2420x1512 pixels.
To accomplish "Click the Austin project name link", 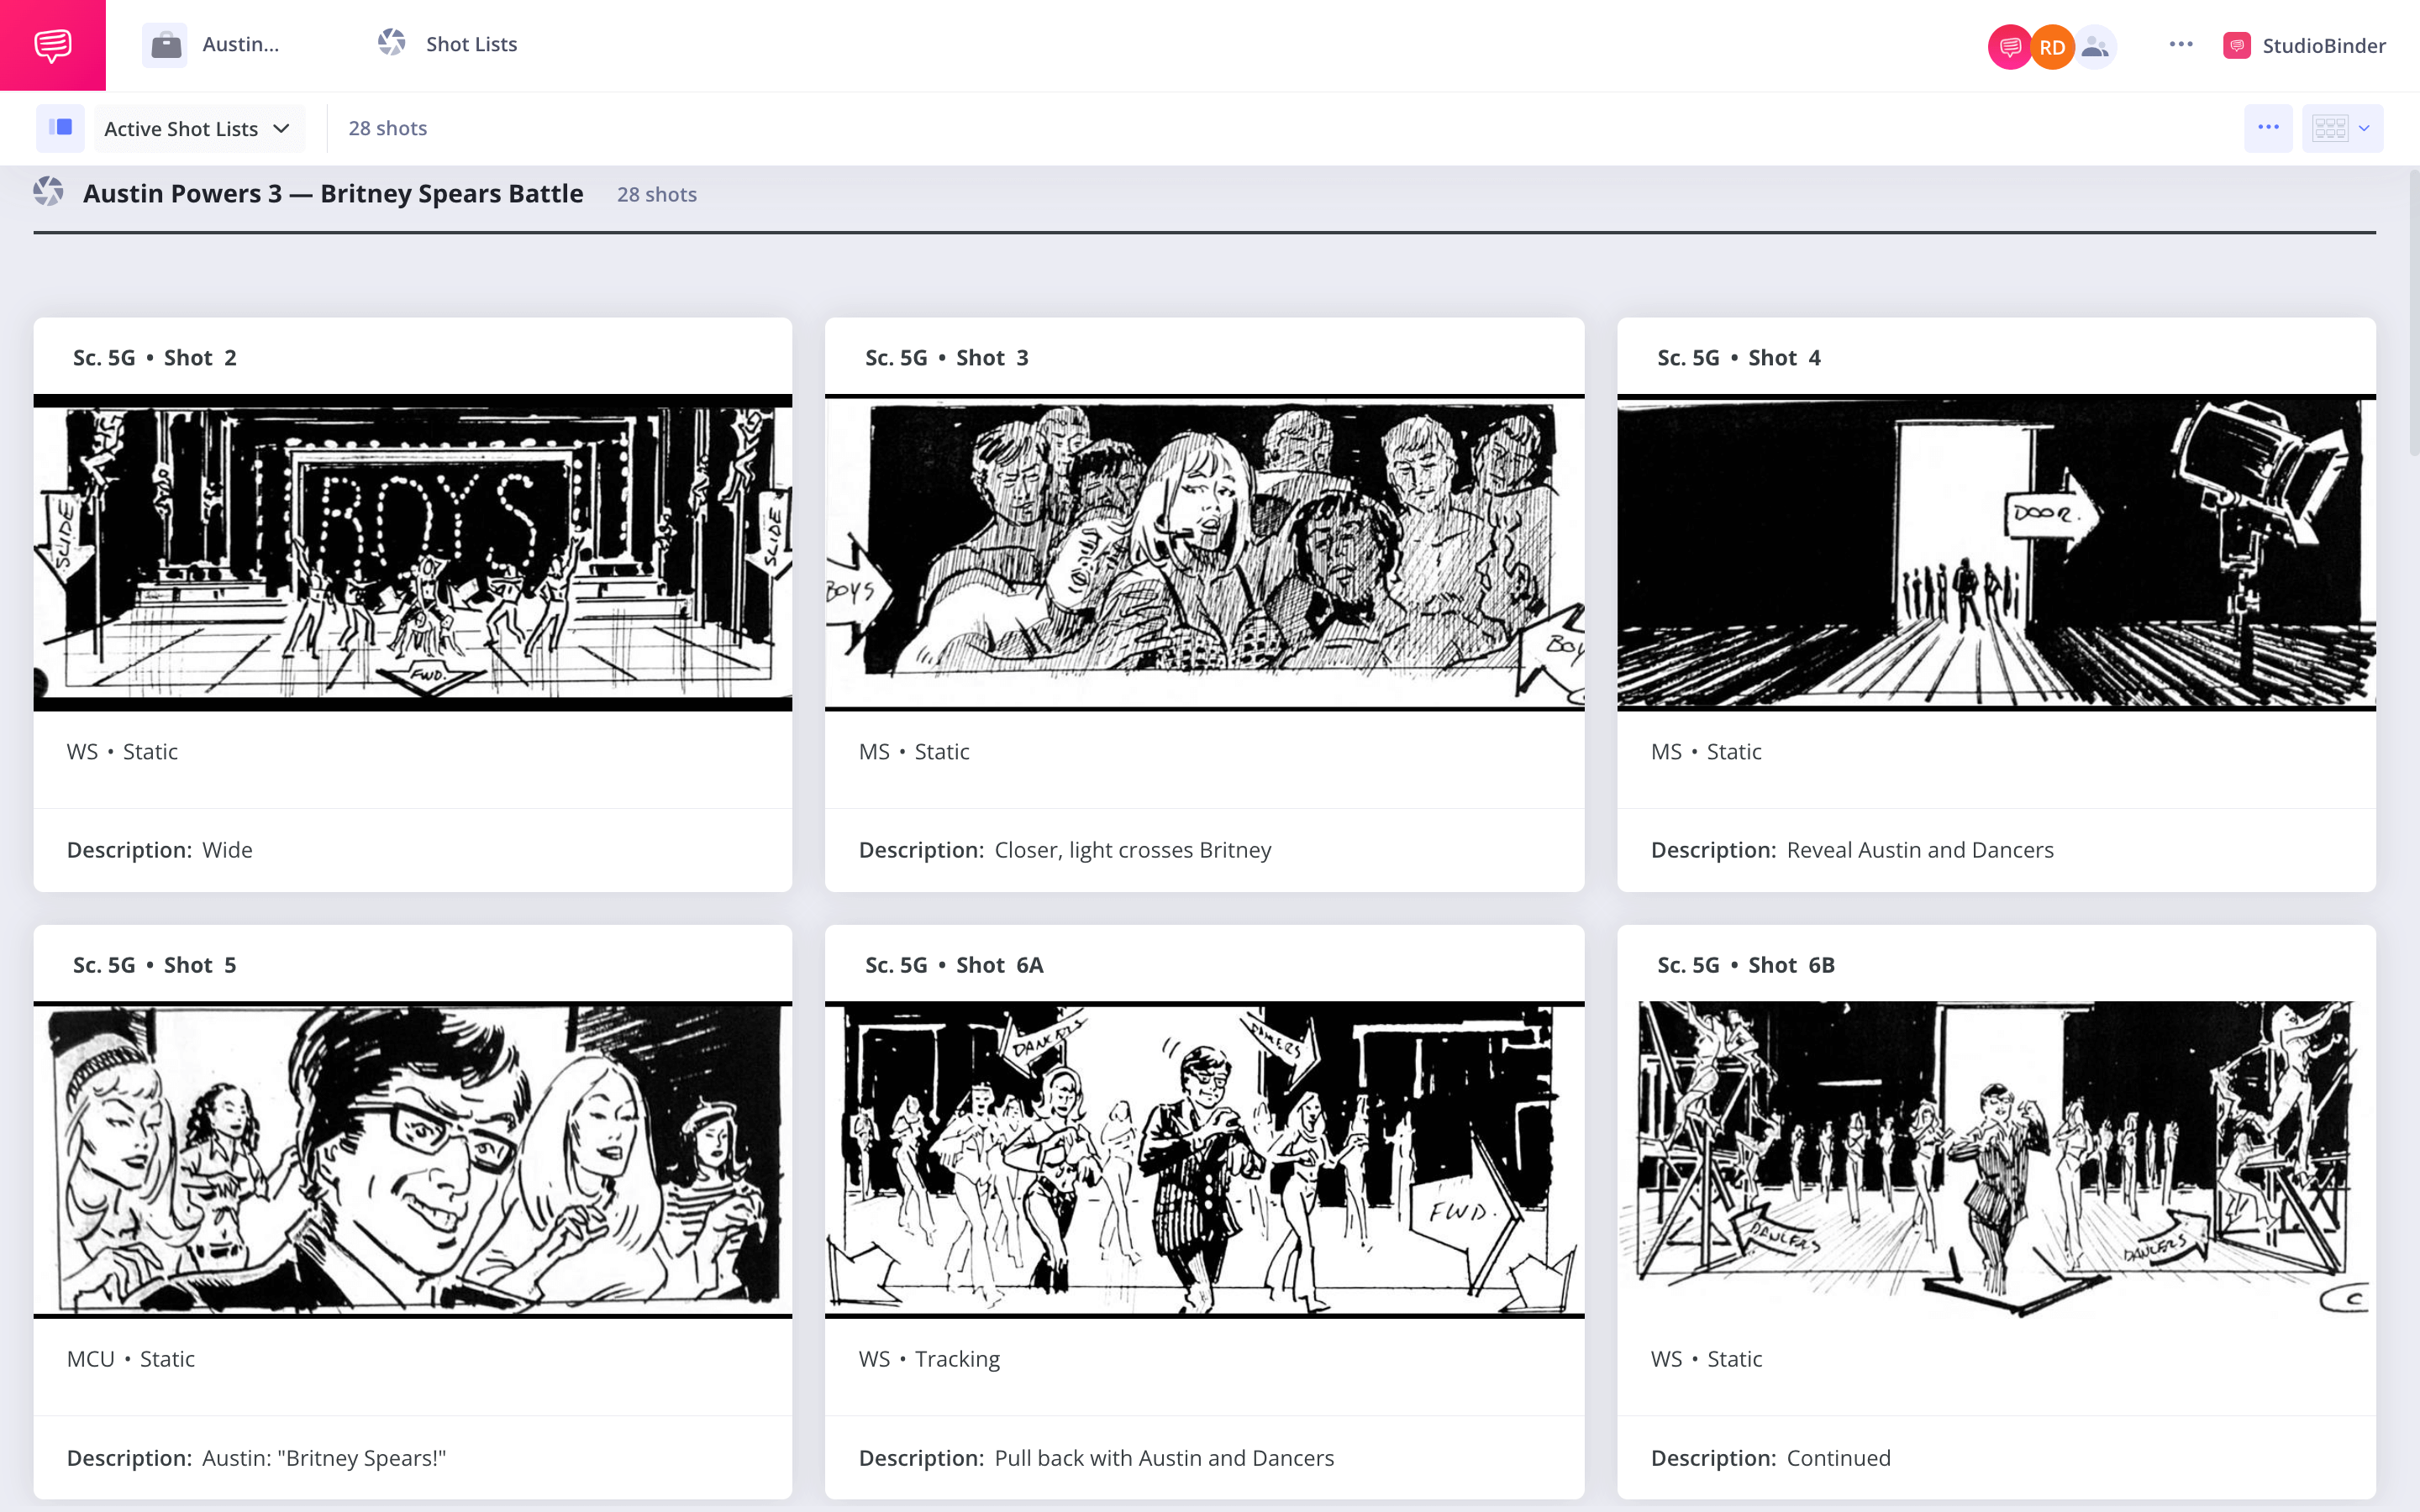I will [240, 44].
